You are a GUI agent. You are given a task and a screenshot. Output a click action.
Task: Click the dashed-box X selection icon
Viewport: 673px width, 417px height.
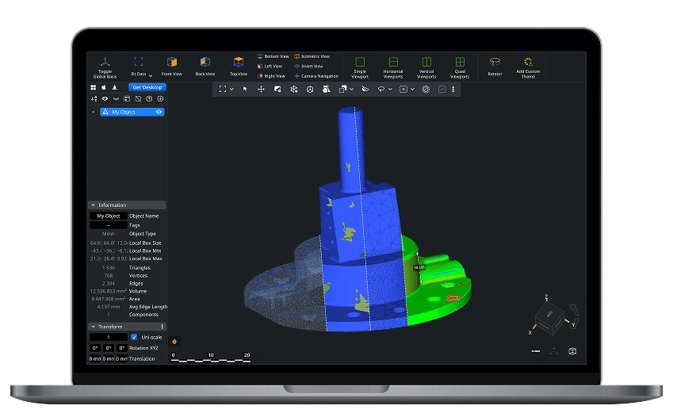tap(403, 89)
